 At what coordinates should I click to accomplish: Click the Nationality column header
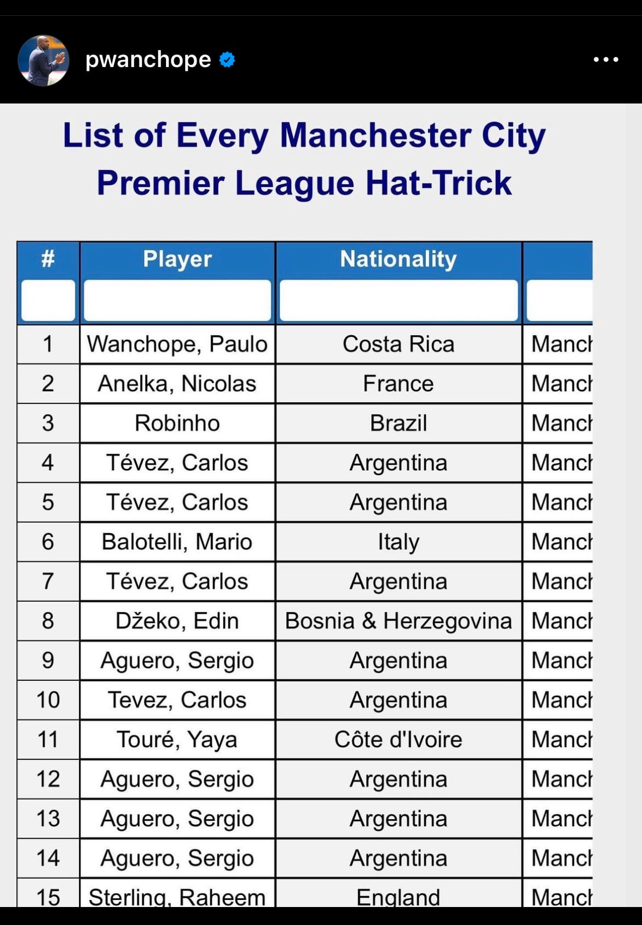coord(398,259)
